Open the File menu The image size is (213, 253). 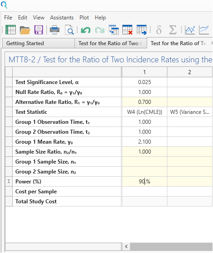[x=8, y=18]
